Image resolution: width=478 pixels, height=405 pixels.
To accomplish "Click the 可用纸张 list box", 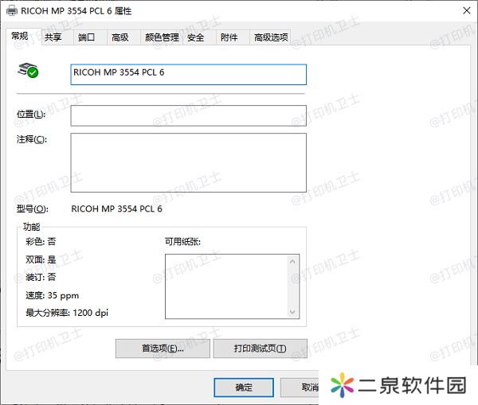I will [233, 286].
